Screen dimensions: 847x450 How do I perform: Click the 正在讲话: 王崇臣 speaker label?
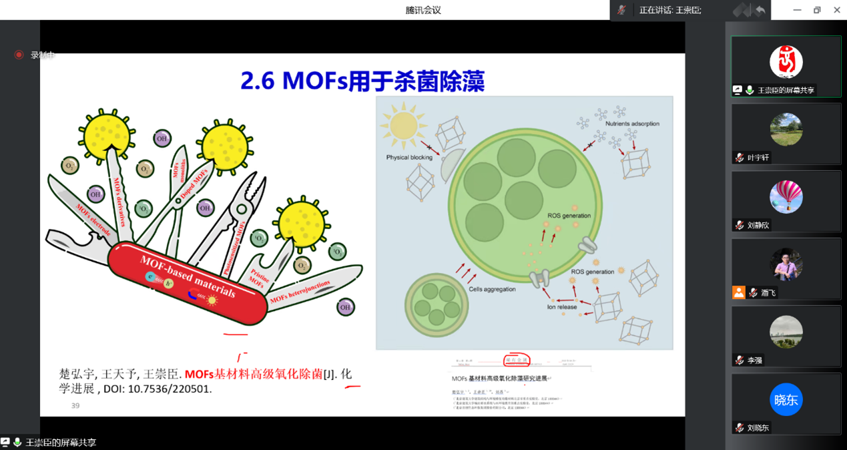[x=669, y=10]
